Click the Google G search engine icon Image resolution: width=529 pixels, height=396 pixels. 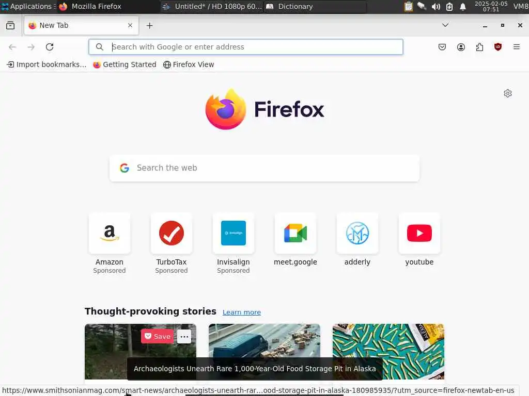tap(125, 168)
